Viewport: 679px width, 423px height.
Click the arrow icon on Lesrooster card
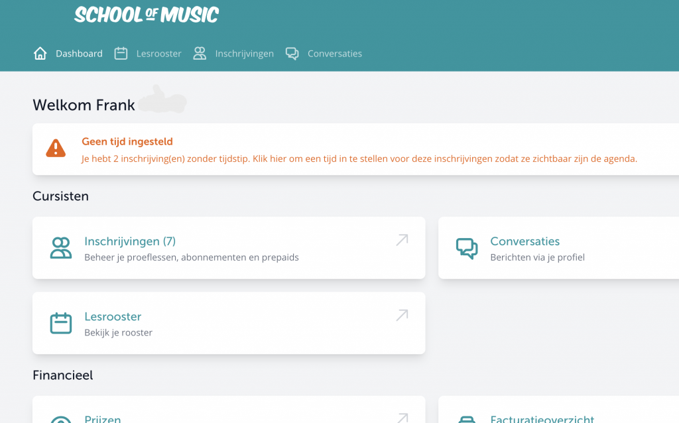[x=402, y=315]
